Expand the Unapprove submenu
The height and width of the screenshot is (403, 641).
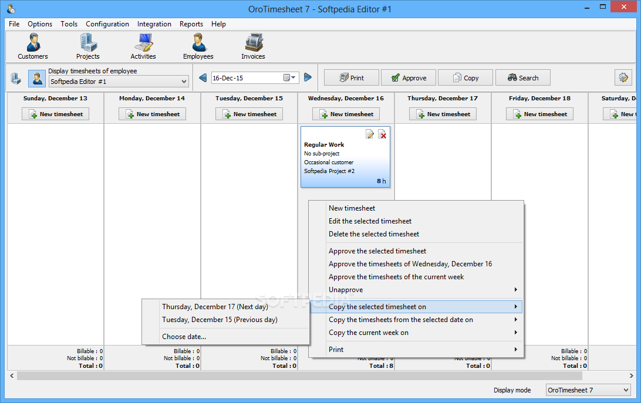pyautogui.click(x=416, y=290)
